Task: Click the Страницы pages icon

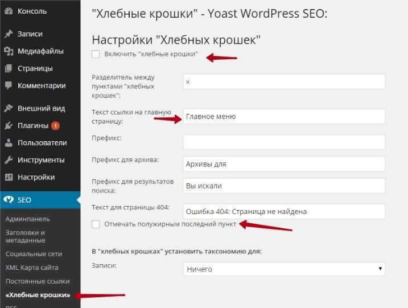Action: [9, 68]
